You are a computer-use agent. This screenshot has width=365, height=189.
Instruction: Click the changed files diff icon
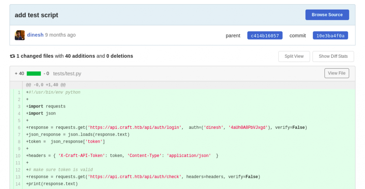click(x=12, y=56)
